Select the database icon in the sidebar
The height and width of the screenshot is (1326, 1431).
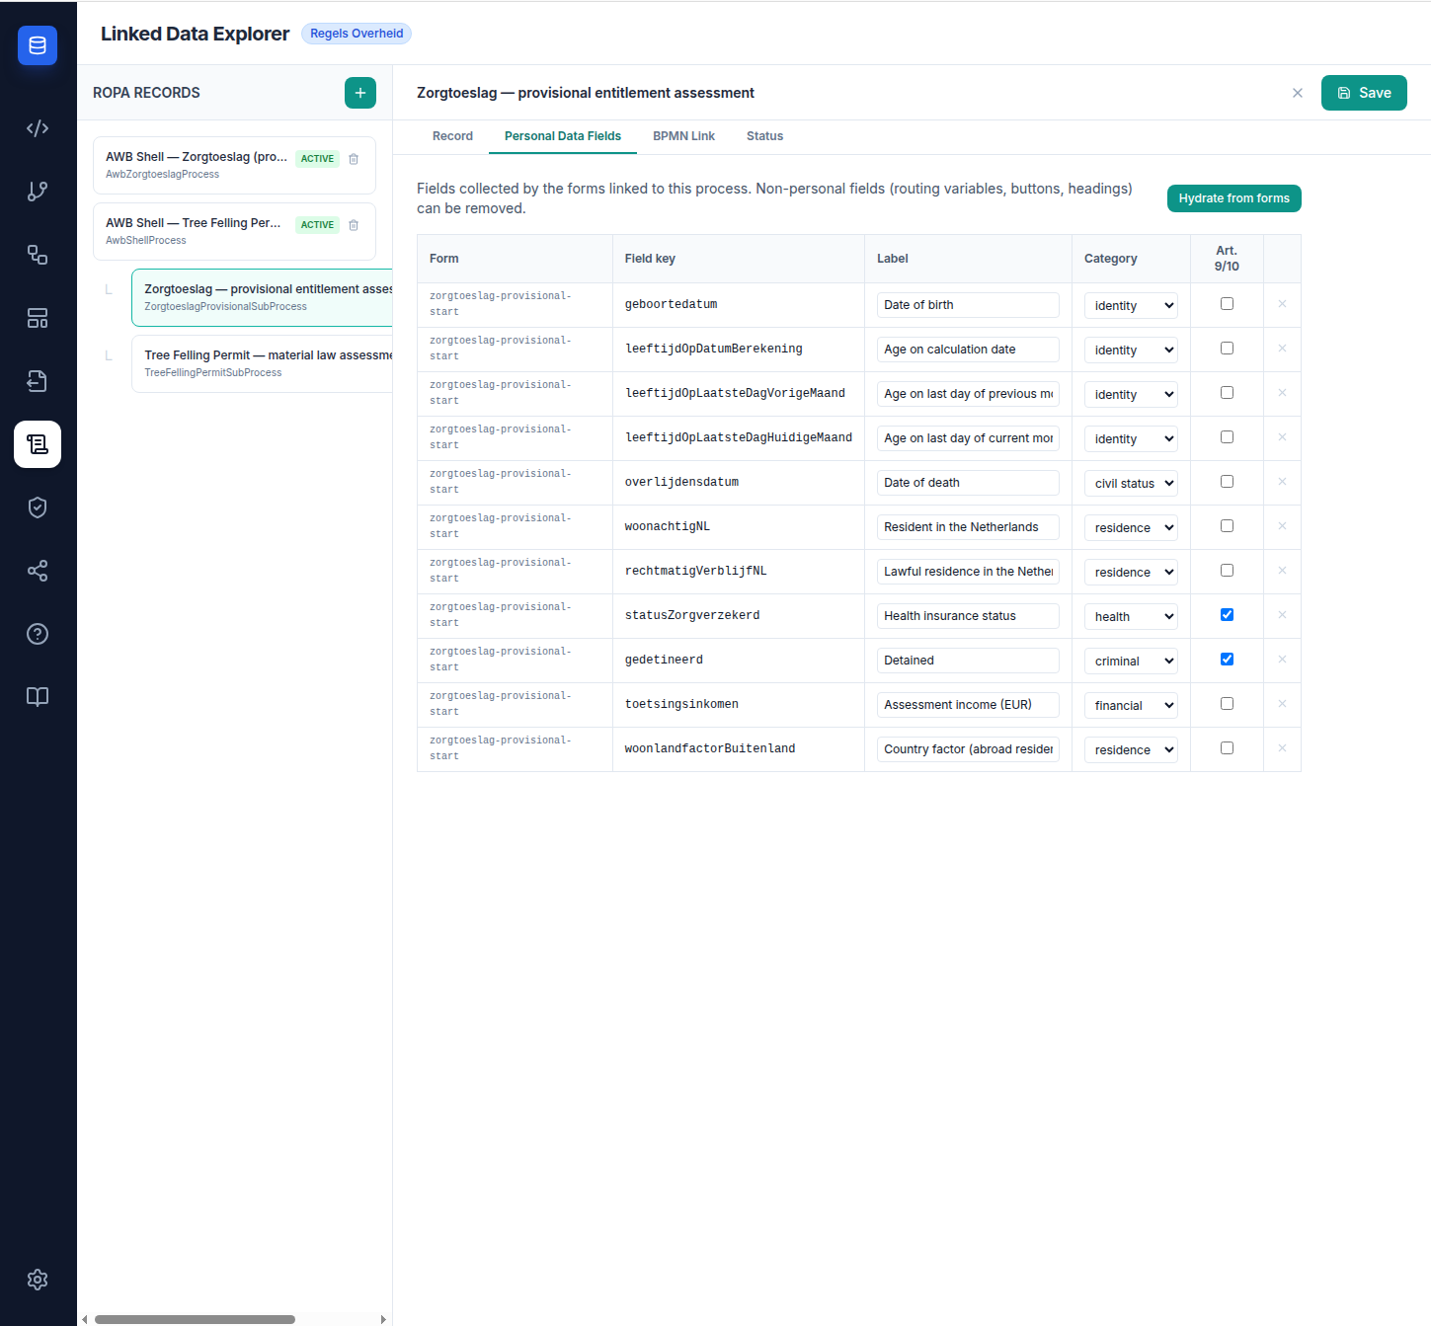[x=38, y=45]
